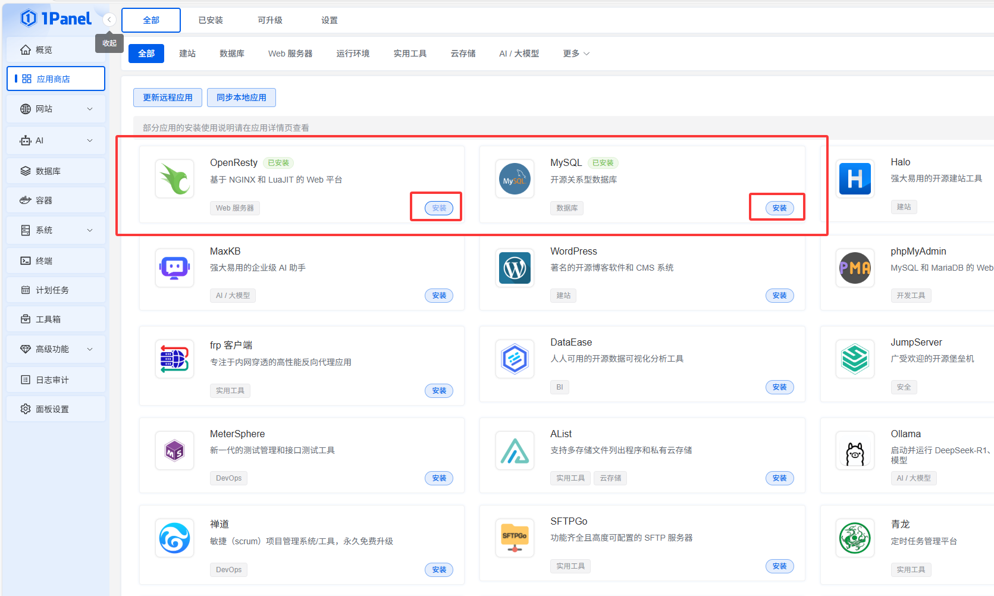Image resolution: width=994 pixels, height=596 pixels.
Task: Collapse the sidebar with the arrow button
Action: [x=109, y=20]
